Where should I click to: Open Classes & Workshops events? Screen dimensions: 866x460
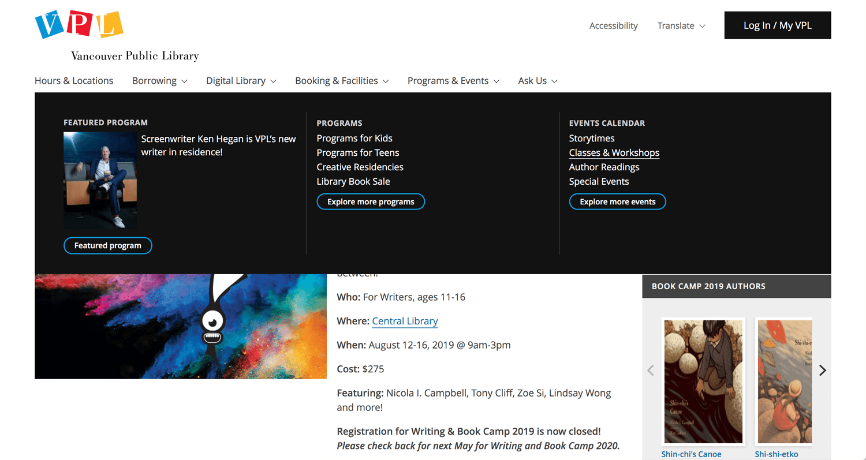614,153
